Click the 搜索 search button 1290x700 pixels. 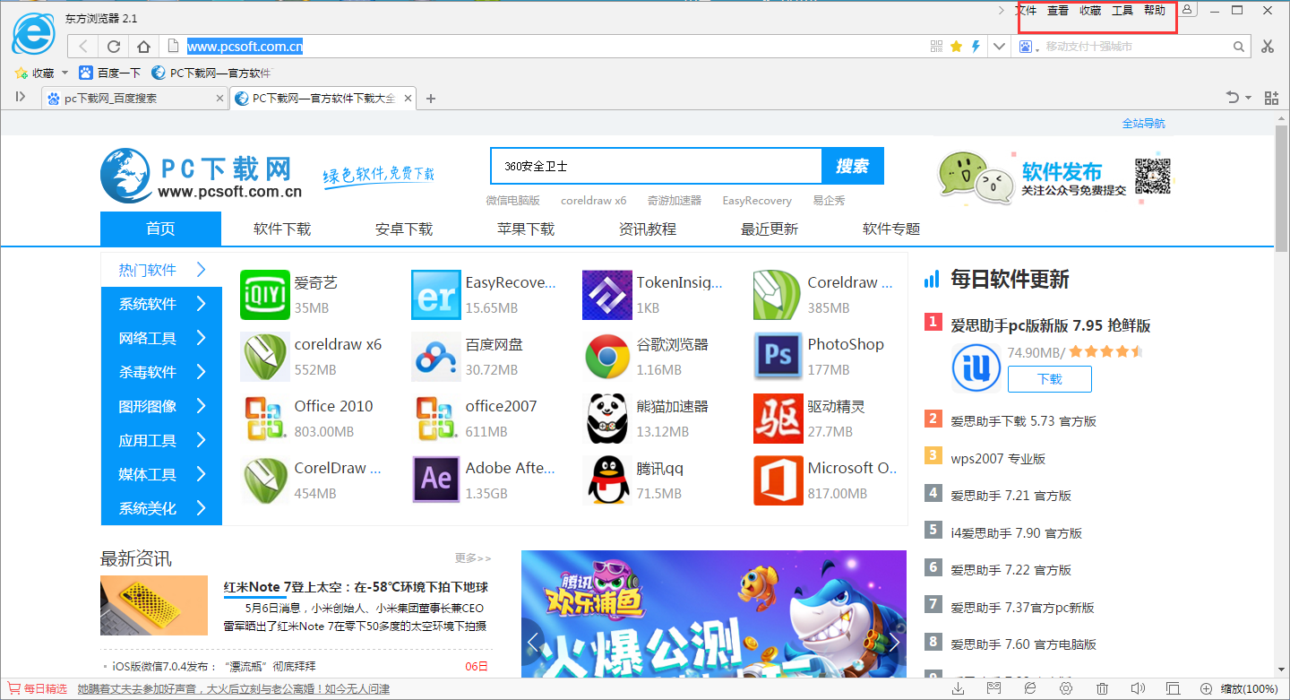click(x=852, y=166)
